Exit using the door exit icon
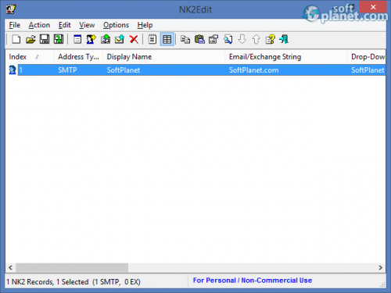391x293 pixels. pyautogui.click(x=284, y=39)
